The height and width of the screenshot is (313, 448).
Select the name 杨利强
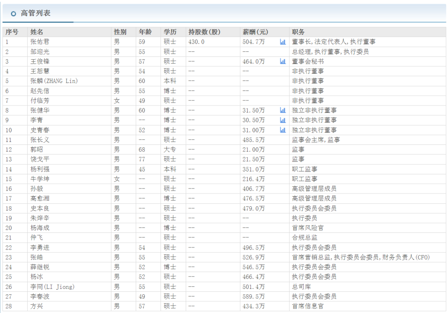[40, 169]
